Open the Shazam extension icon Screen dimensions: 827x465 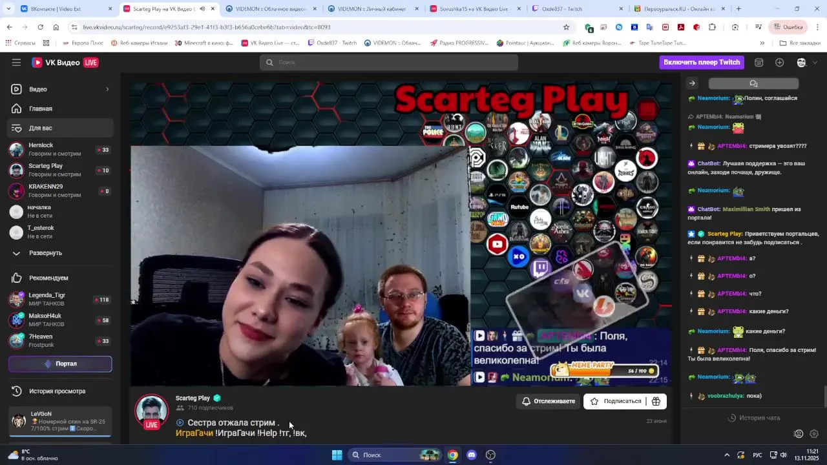[x=619, y=27]
